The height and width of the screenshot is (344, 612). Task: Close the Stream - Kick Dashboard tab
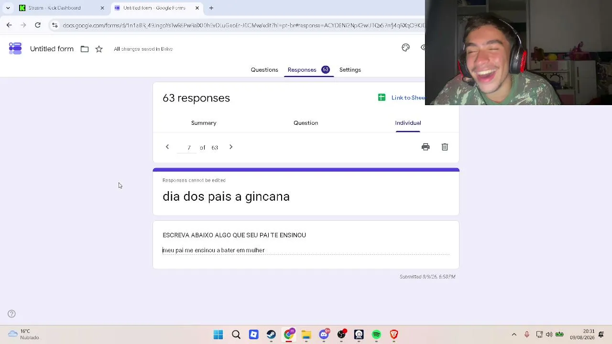click(x=102, y=8)
